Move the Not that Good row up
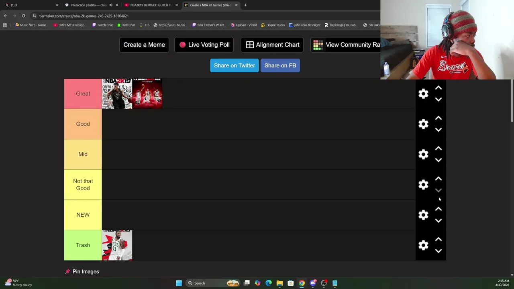Viewport: 514px width, 289px height. [x=439, y=179]
